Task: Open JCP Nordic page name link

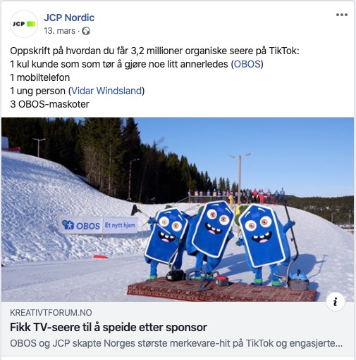Action: pos(69,18)
